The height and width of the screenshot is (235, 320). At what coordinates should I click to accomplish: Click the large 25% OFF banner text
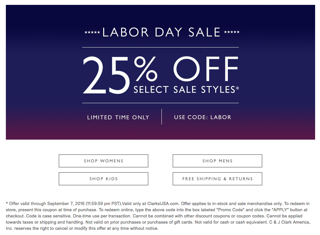(160, 75)
